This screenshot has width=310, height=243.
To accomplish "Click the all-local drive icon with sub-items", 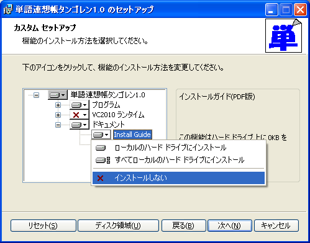I will pyautogui.click(x=103, y=160).
